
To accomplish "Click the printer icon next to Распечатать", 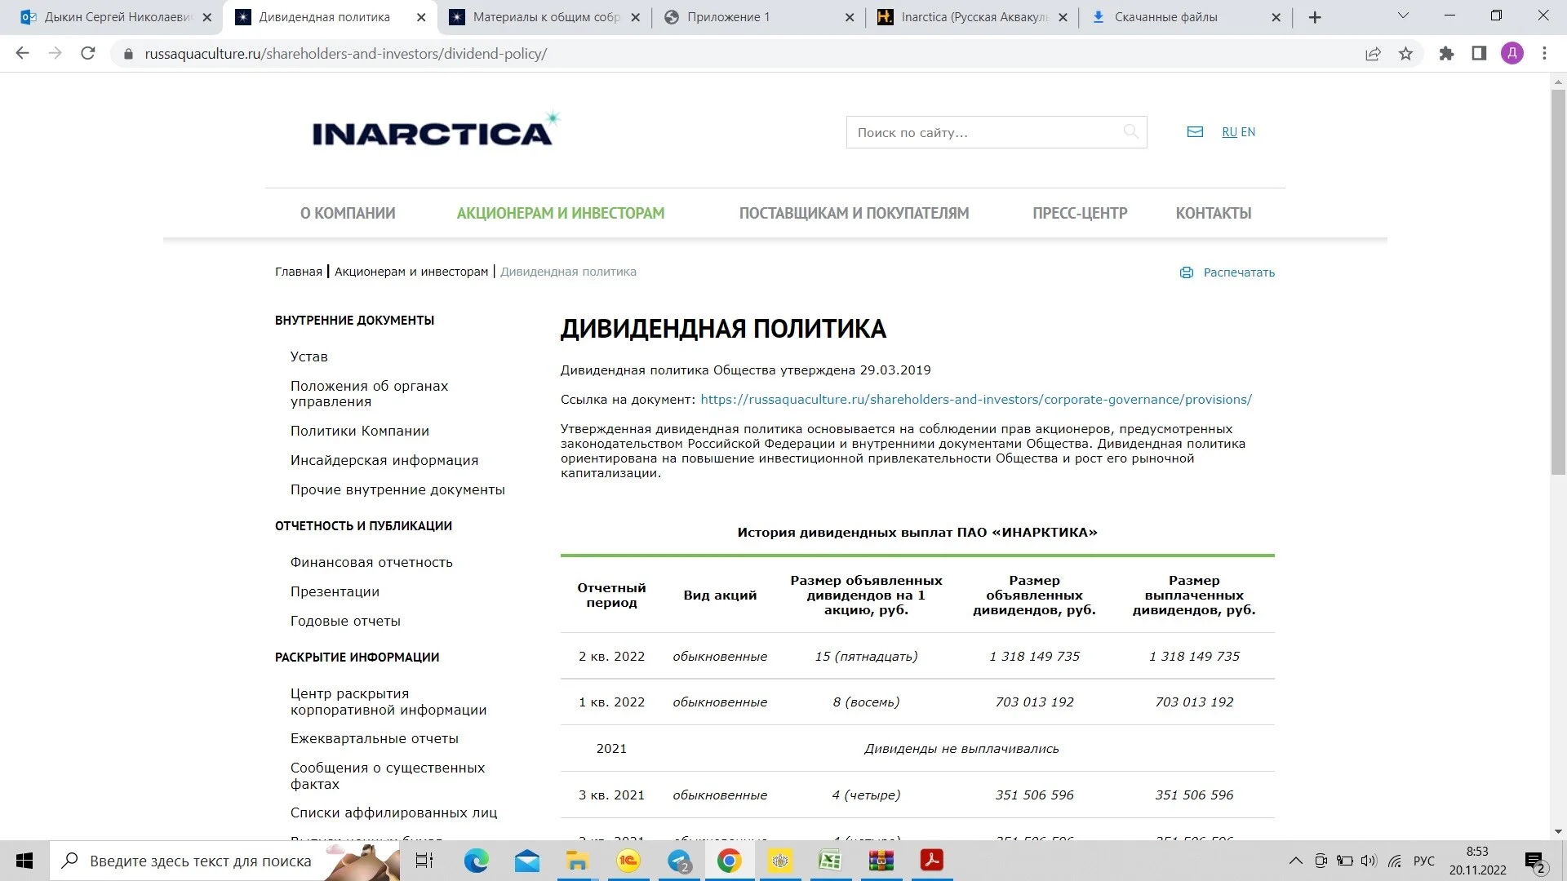I will click(x=1187, y=272).
